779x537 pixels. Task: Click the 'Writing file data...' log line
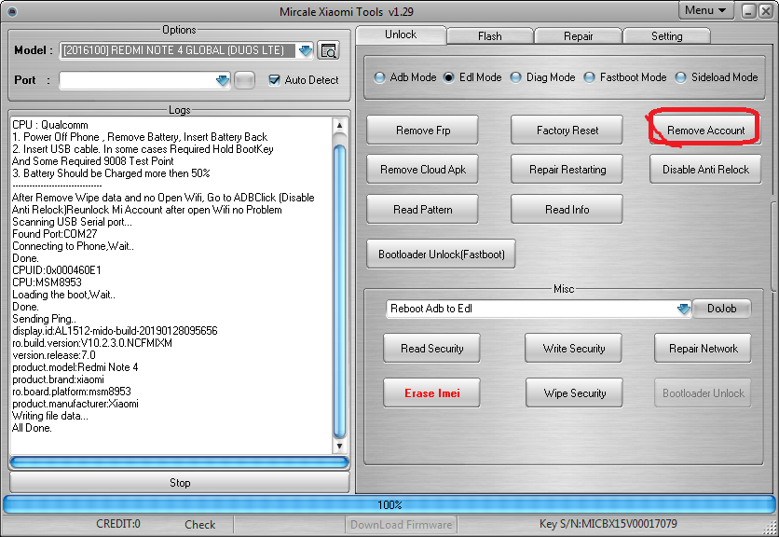(x=50, y=416)
